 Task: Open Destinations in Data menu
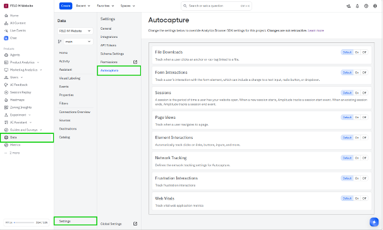click(x=68, y=129)
